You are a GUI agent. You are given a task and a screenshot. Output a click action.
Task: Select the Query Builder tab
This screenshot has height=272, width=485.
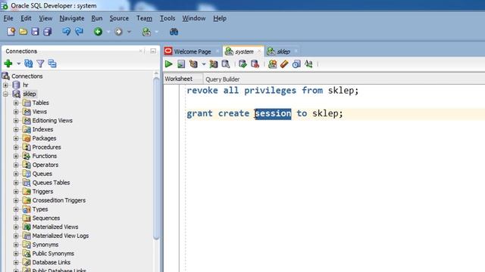[x=222, y=79]
